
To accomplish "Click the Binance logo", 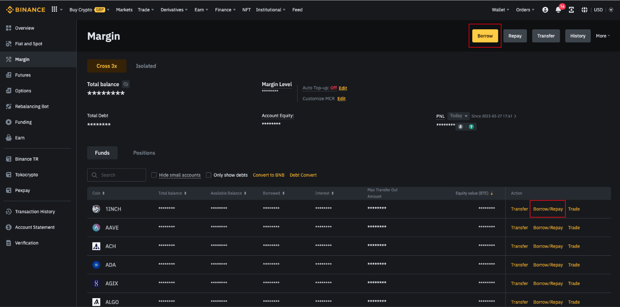I will [26, 10].
